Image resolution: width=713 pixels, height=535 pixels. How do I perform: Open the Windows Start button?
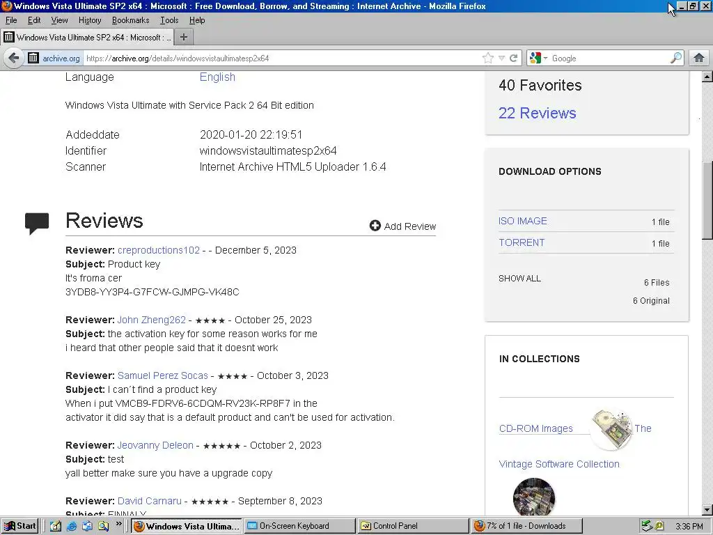click(x=19, y=526)
